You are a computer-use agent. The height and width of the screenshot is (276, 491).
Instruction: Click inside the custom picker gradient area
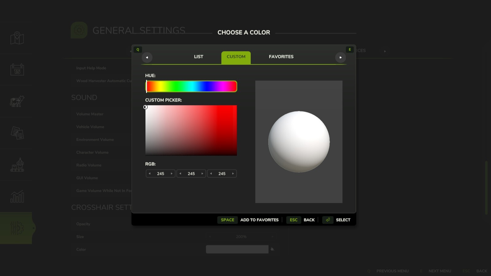(191, 130)
